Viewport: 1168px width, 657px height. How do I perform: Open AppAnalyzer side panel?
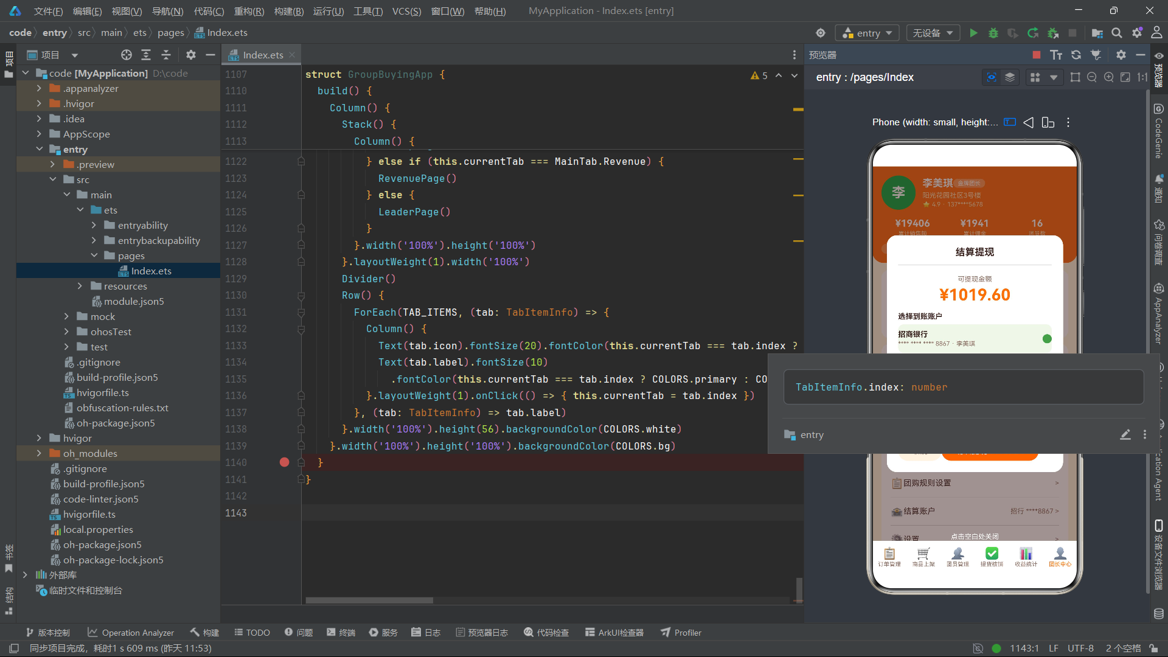[1158, 313]
